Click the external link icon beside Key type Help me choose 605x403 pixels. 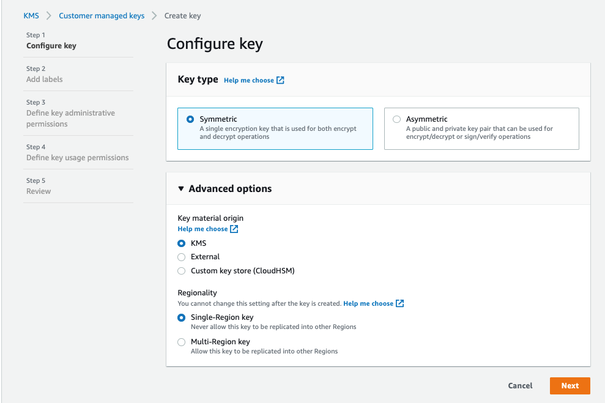coord(280,79)
